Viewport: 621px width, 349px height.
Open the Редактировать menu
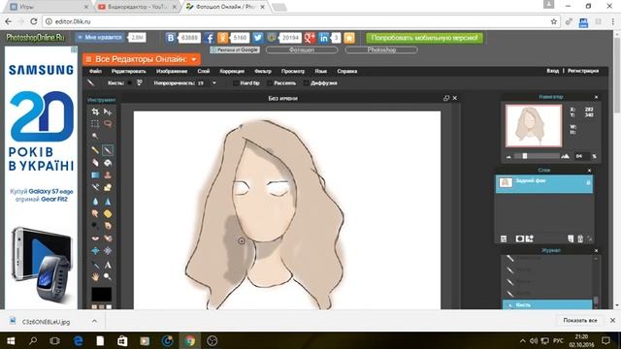click(129, 71)
